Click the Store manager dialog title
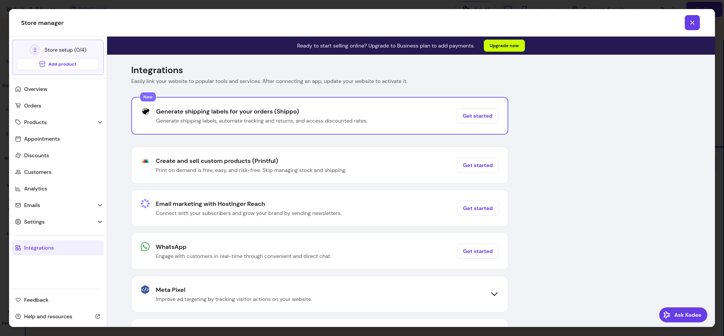 pyautogui.click(x=42, y=23)
